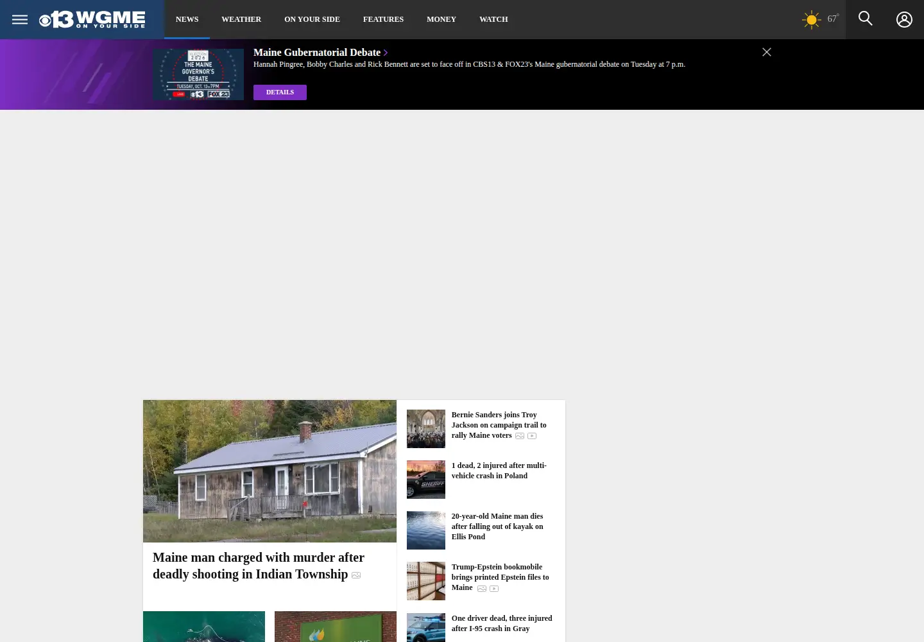Click the photo gallery icon on Trump-Epstein story
The width and height of the screenshot is (924, 642).
coord(482,589)
